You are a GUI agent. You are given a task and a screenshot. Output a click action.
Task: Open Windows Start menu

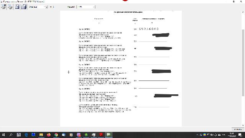pyautogui.click(x=3, y=135)
